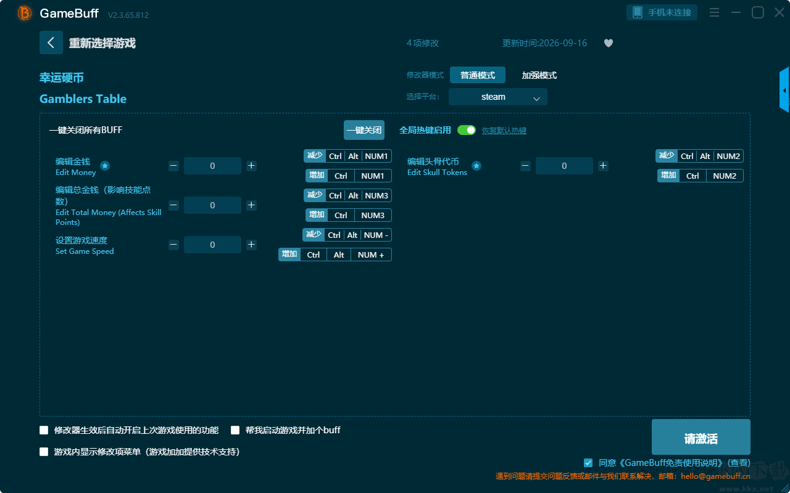Click the 一键关闭 close-all button
The width and height of the screenshot is (790, 493).
point(364,130)
